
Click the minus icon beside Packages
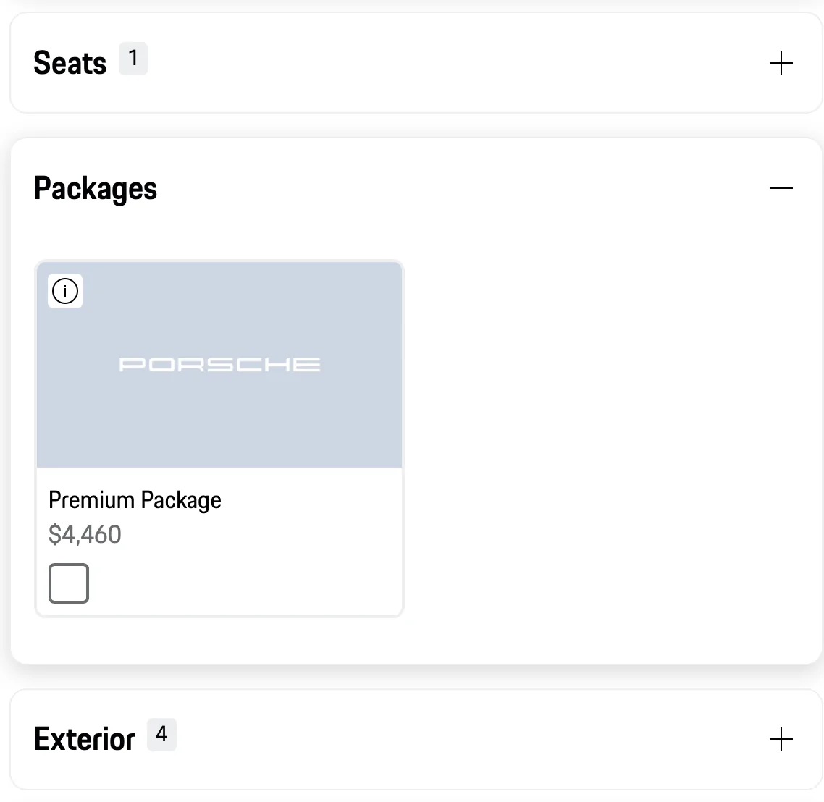(781, 187)
